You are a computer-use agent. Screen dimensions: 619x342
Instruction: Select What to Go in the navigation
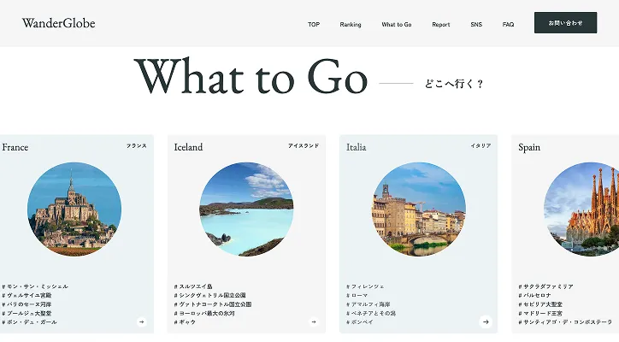click(397, 25)
